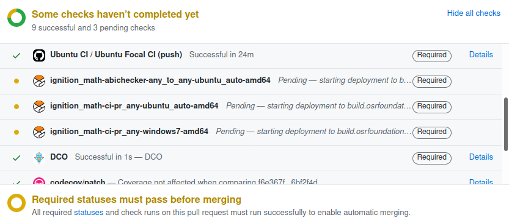This screenshot has width=509, height=223.
Task: Open Details for the DCO check
Action: point(481,157)
